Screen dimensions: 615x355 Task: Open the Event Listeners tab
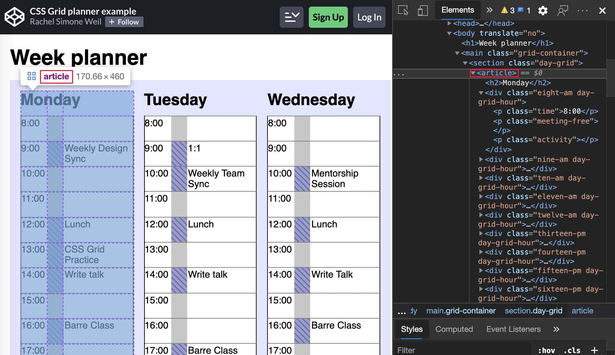tap(513, 329)
